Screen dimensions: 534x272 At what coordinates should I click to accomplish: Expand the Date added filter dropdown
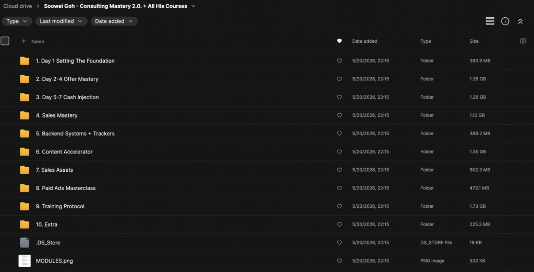pyautogui.click(x=114, y=21)
